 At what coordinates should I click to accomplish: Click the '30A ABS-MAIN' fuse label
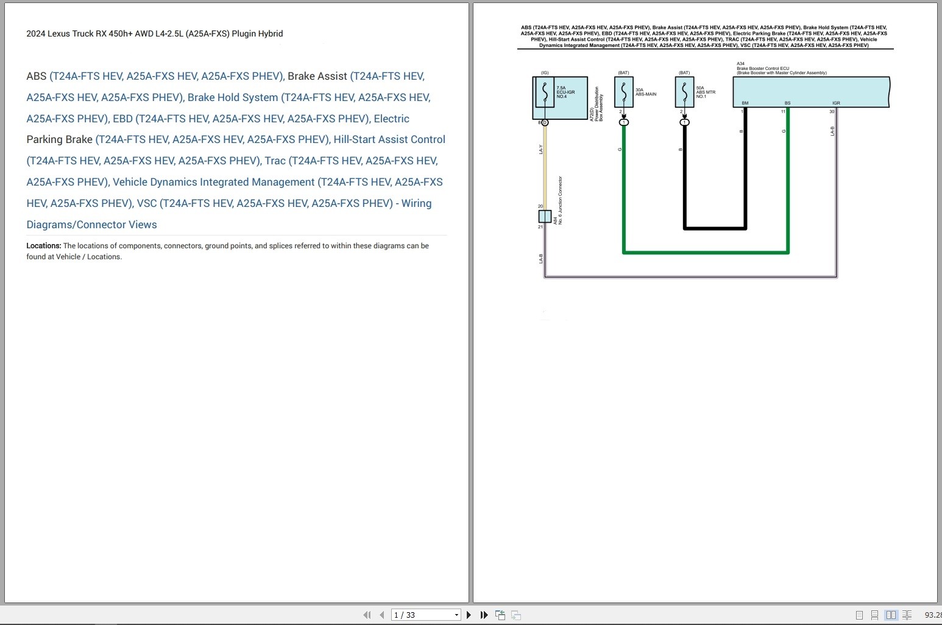pos(646,92)
